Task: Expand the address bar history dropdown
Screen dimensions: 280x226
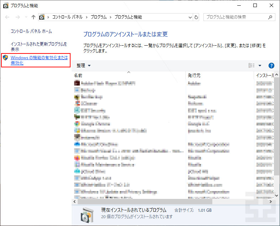Action: tap(190, 17)
